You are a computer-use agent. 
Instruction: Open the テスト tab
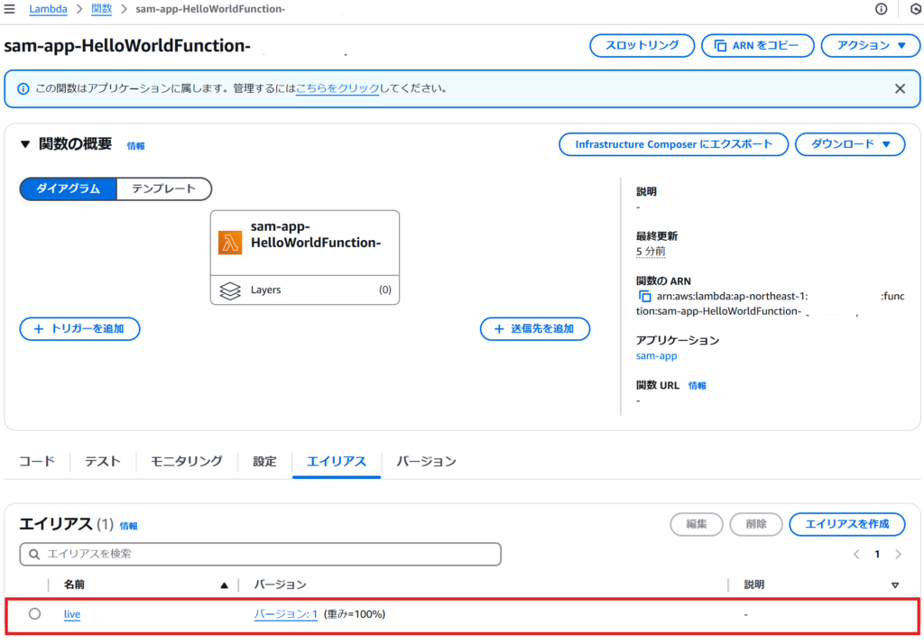[103, 461]
